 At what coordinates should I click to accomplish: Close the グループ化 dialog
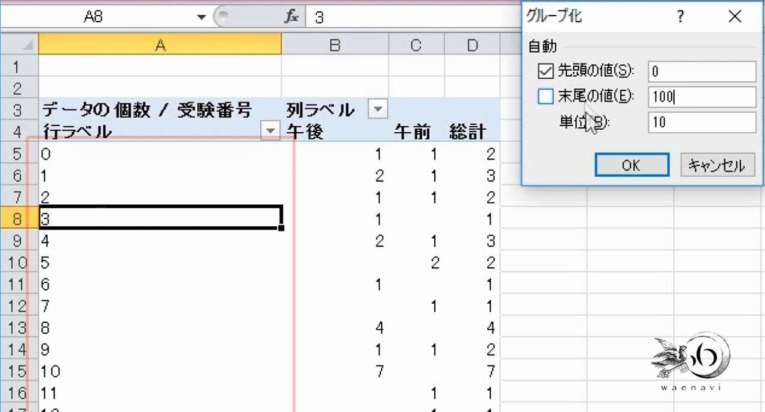coord(735,16)
